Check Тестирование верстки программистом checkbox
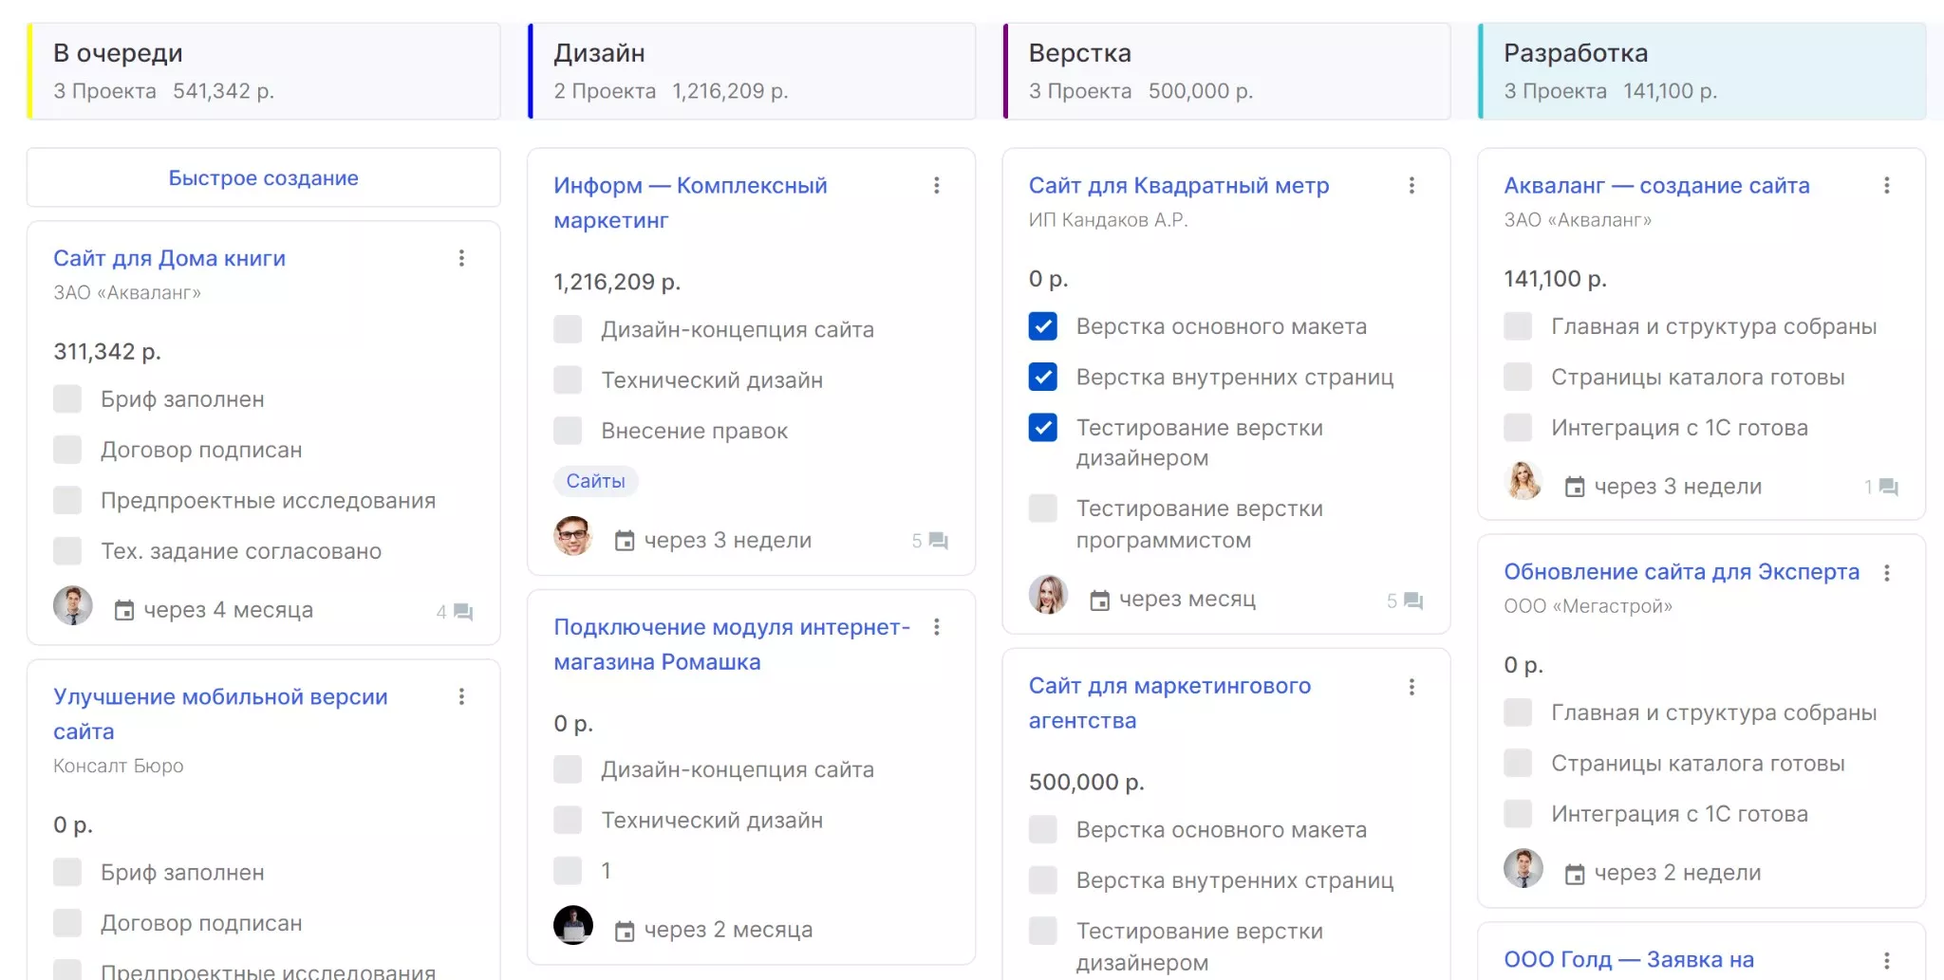 (1042, 508)
